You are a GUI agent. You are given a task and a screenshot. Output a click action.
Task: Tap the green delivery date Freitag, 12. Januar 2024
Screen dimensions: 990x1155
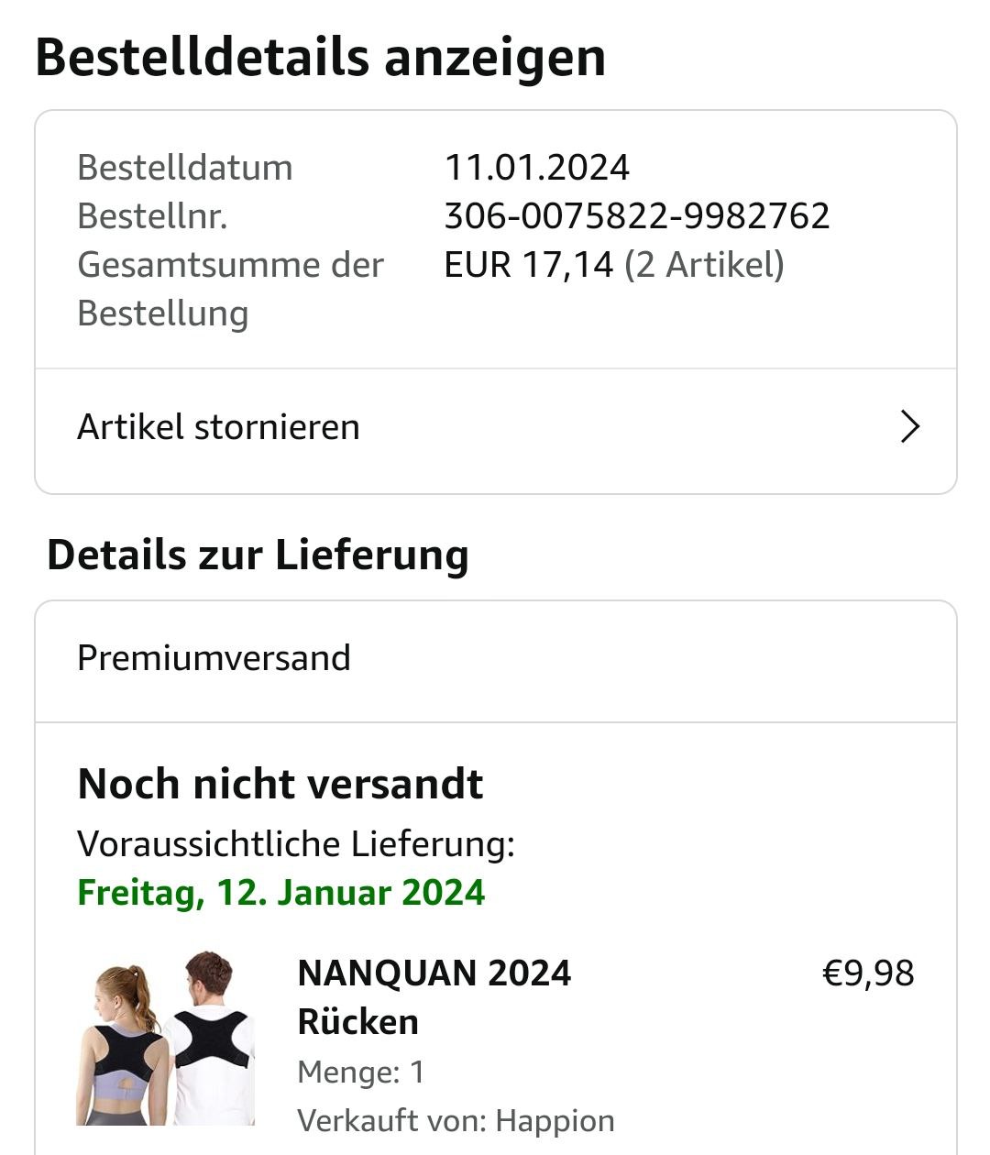pyautogui.click(x=280, y=893)
